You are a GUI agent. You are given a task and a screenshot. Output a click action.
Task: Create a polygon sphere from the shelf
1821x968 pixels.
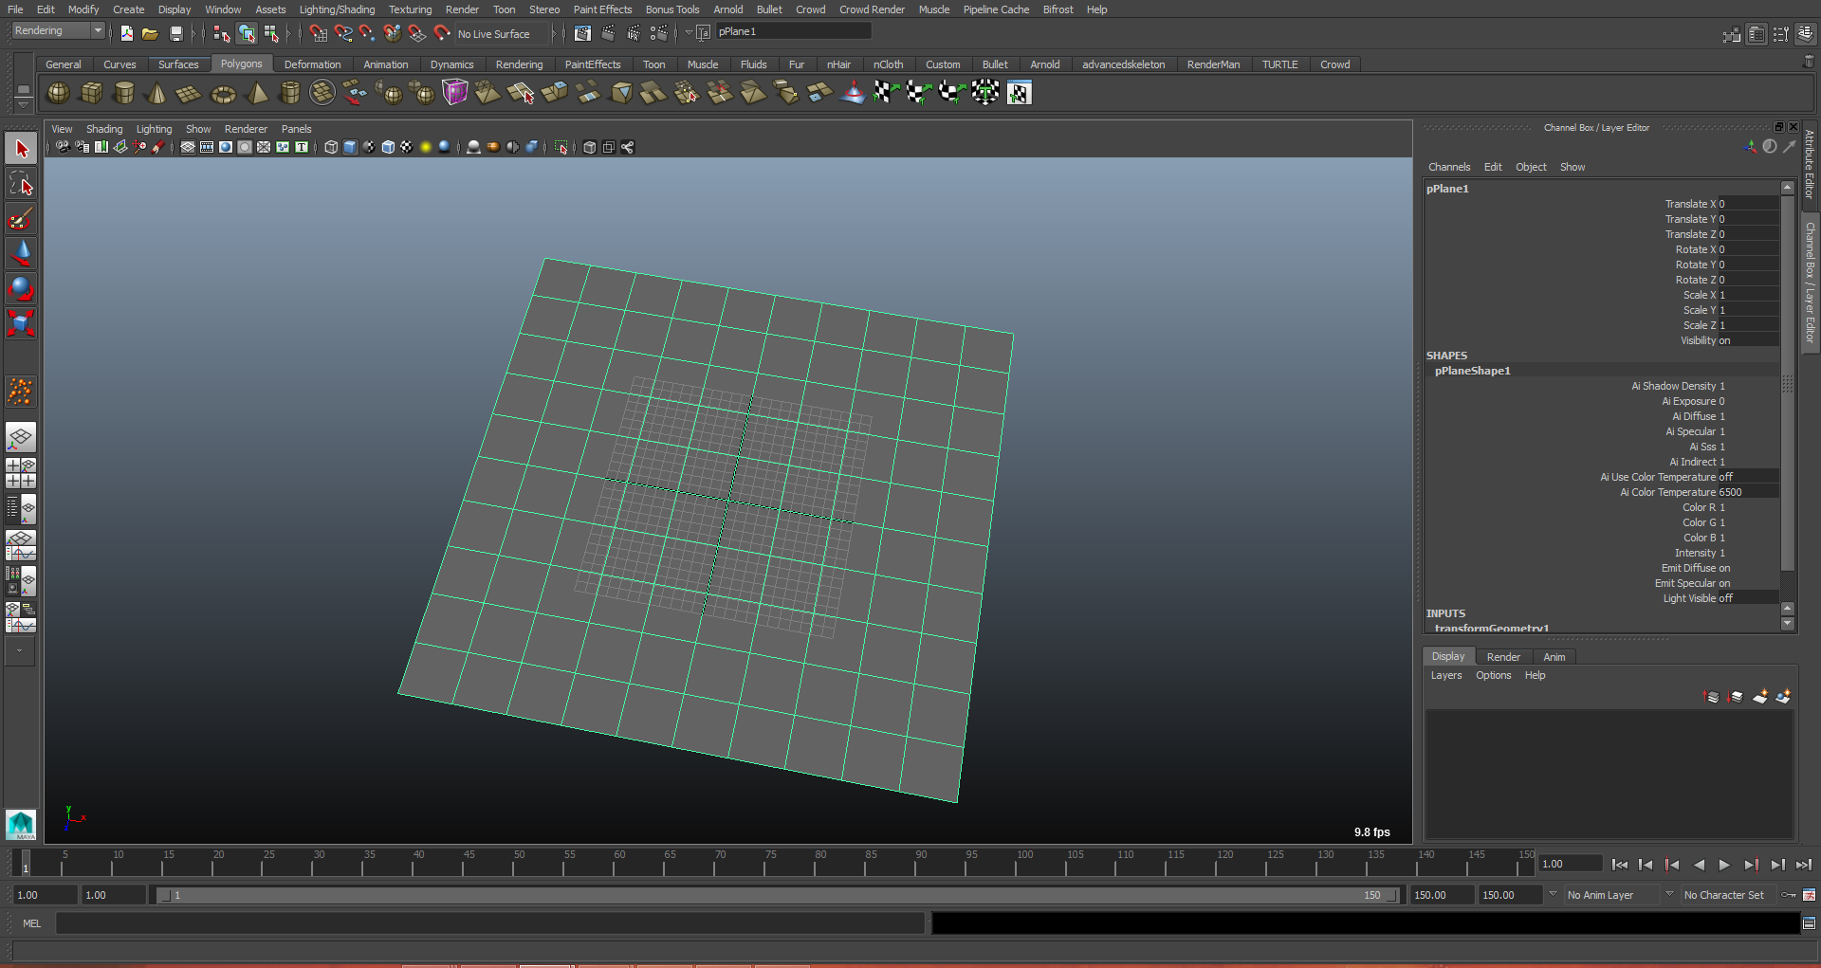(x=58, y=93)
